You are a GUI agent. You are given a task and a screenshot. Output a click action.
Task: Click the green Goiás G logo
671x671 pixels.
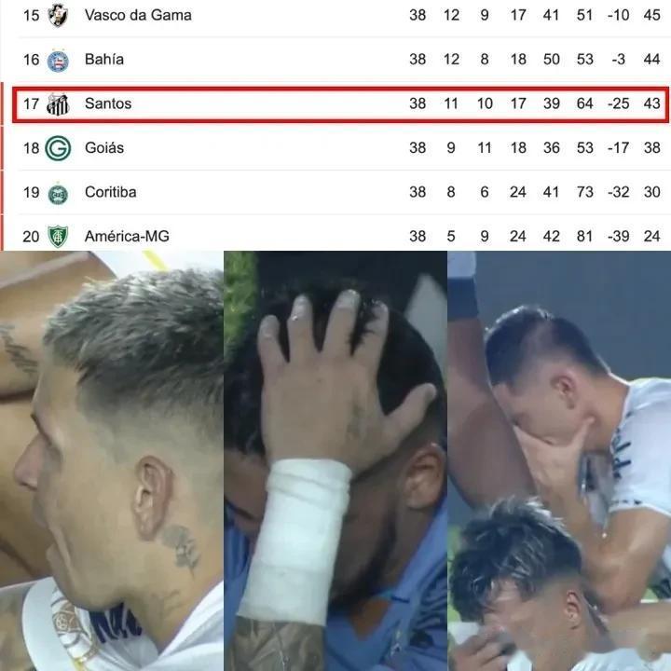pyautogui.click(x=58, y=148)
